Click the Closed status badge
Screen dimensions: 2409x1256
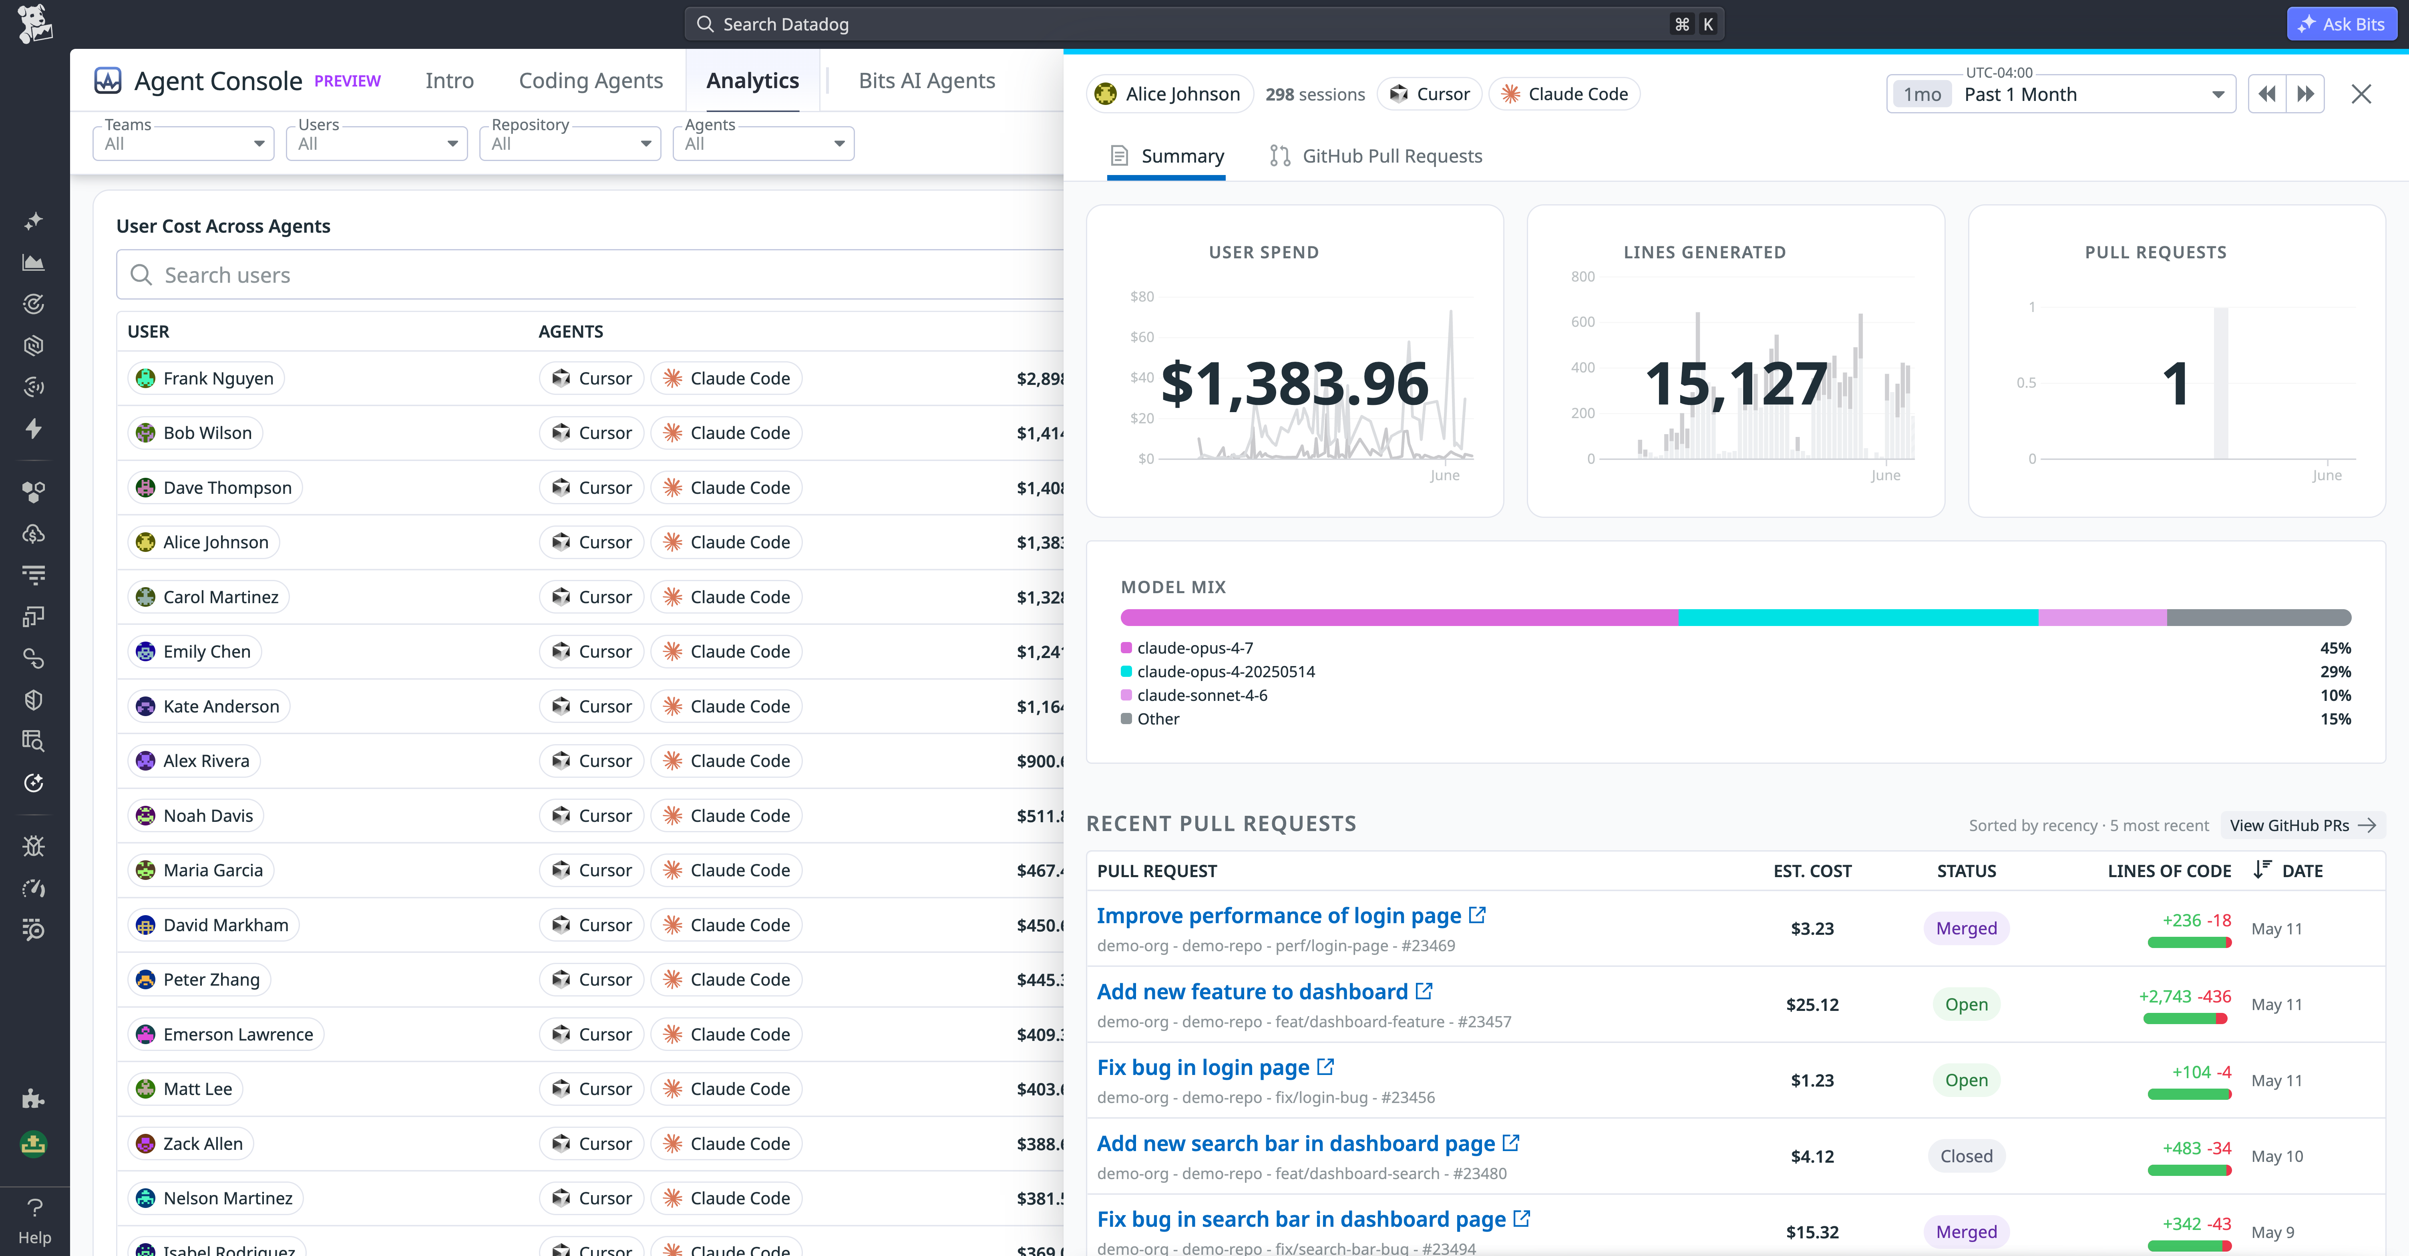click(x=1966, y=1155)
